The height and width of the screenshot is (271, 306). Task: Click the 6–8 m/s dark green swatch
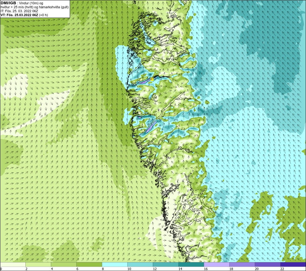[89, 264]
